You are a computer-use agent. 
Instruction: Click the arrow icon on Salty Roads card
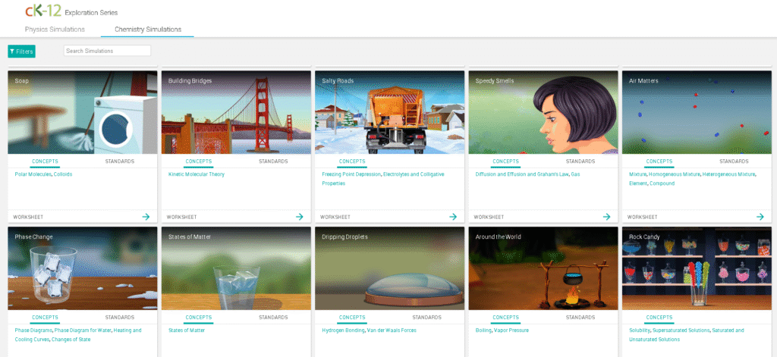(454, 217)
